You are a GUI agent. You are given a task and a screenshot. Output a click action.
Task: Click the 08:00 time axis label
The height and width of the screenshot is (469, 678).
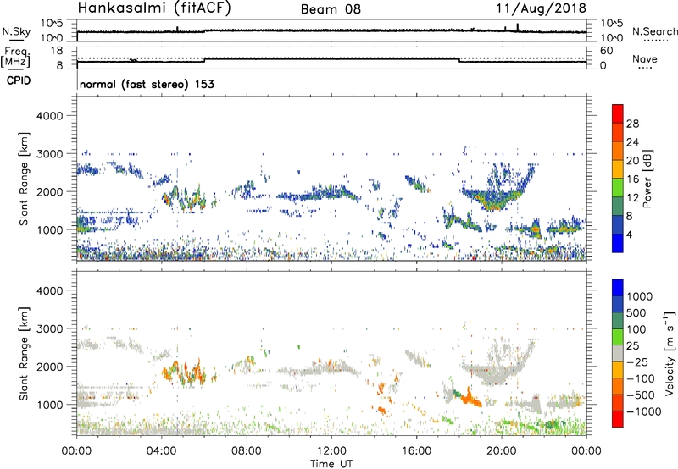click(x=247, y=451)
